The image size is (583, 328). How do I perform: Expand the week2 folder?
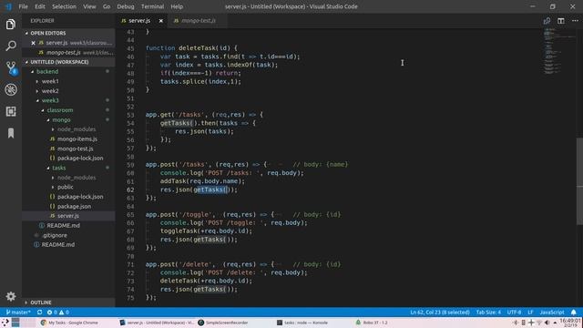coord(50,91)
